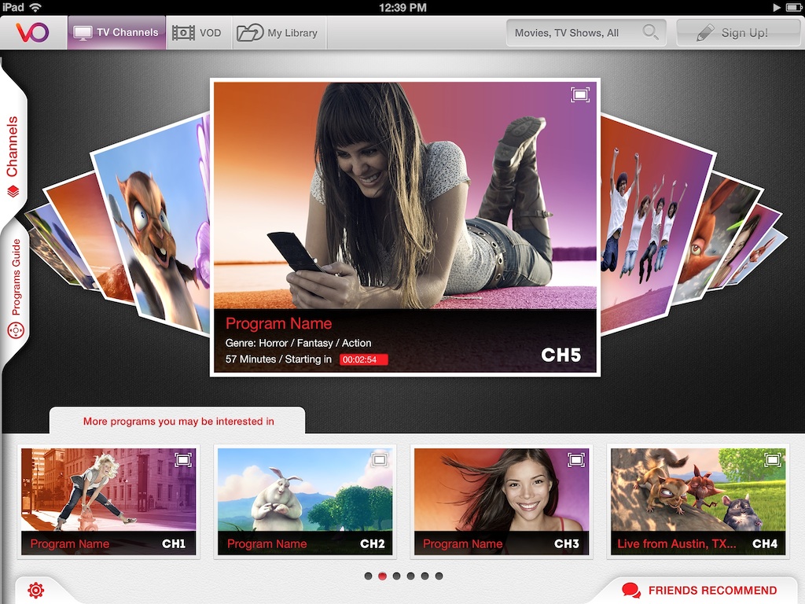Go to the first page dot

point(368,576)
